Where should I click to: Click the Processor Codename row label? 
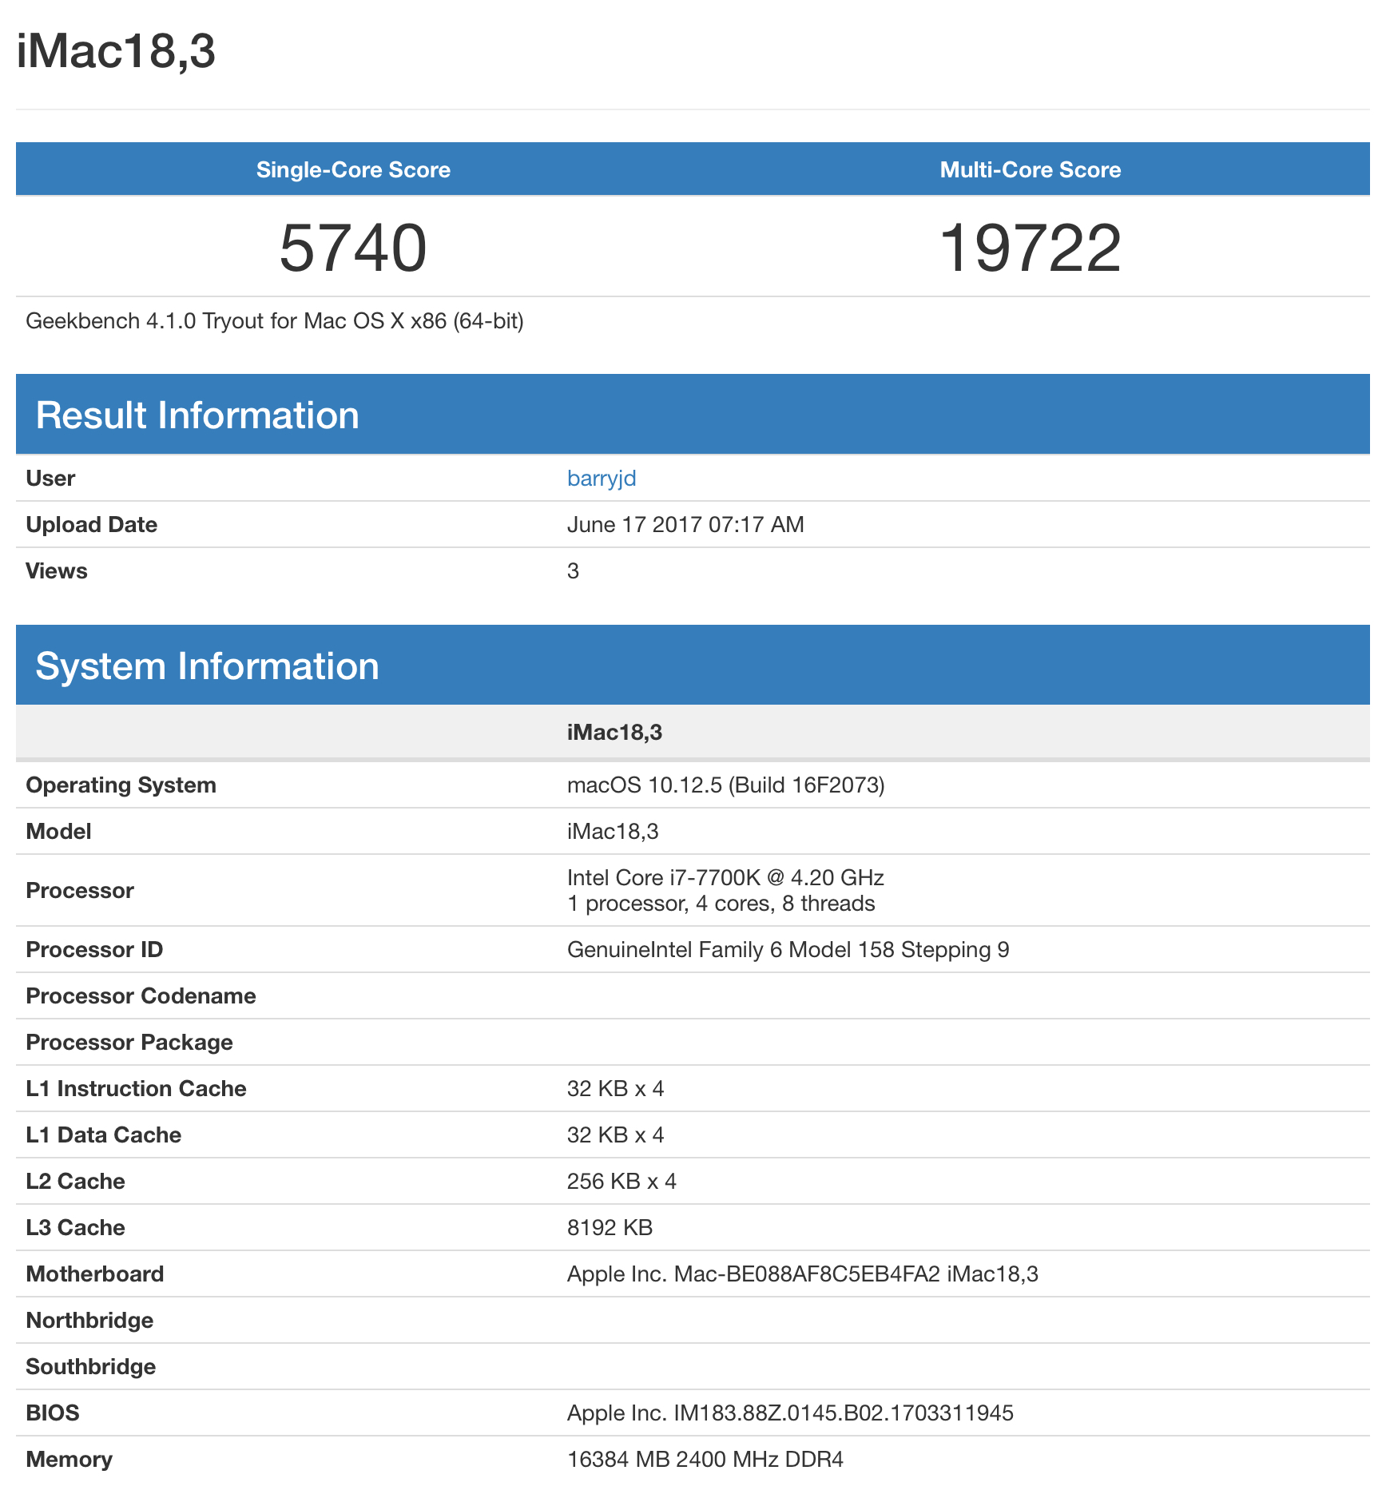[141, 995]
